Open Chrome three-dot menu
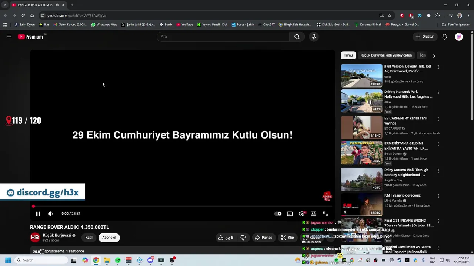The height and width of the screenshot is (266, 474). click(468, 16)
